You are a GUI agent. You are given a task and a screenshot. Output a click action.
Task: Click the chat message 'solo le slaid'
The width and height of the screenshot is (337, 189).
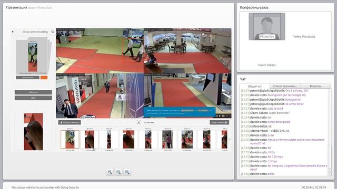(x=275, y=109)
